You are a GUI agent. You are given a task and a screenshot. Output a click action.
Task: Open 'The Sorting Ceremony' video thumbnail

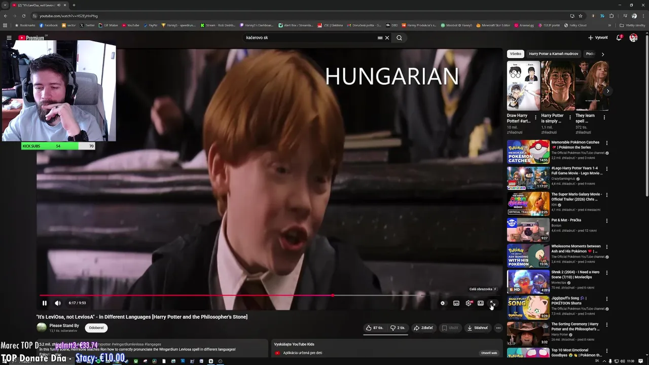528,334
